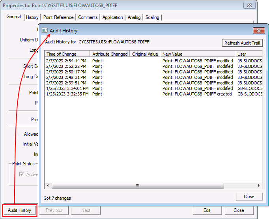Click the Edit button in Properties window
This screenshot has width=269, height=219.
tap(207, 210)
